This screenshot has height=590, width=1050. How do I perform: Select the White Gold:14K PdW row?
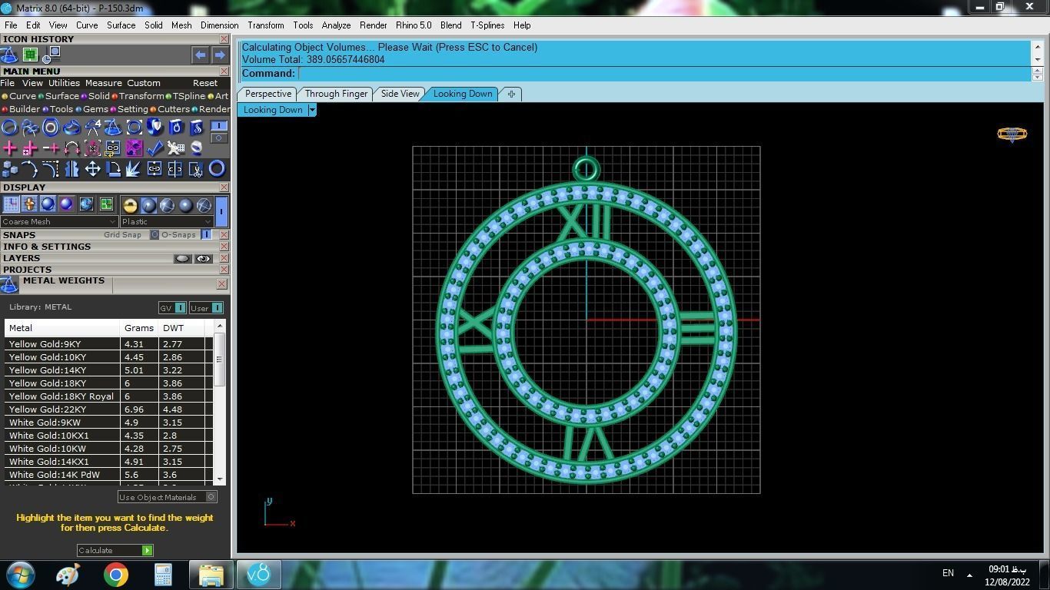(x=108, y=474)
